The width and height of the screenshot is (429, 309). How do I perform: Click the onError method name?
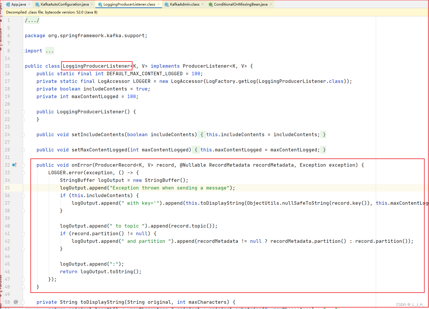82,165
